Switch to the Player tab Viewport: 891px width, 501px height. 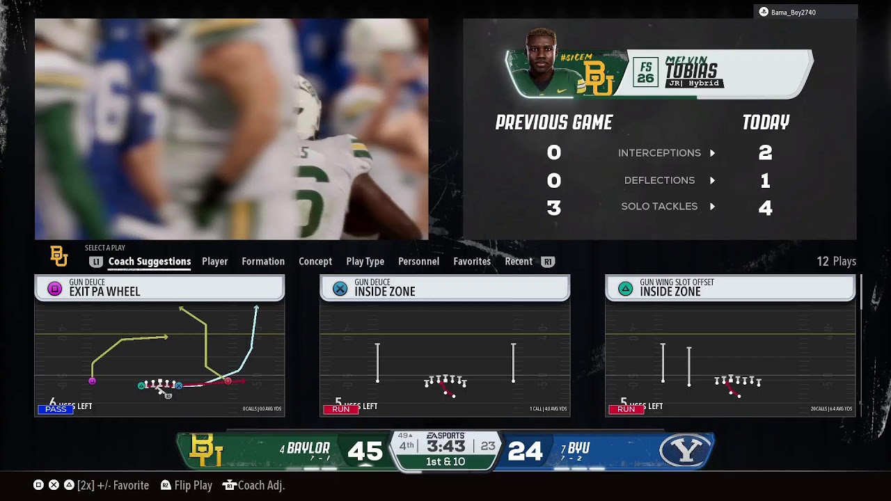(x=214, y=262)
